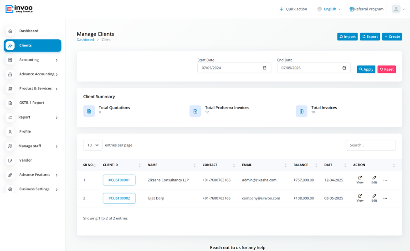Open Start Date calendar picker icon
This screenshot has height=251, width=410.
point(264,68)
